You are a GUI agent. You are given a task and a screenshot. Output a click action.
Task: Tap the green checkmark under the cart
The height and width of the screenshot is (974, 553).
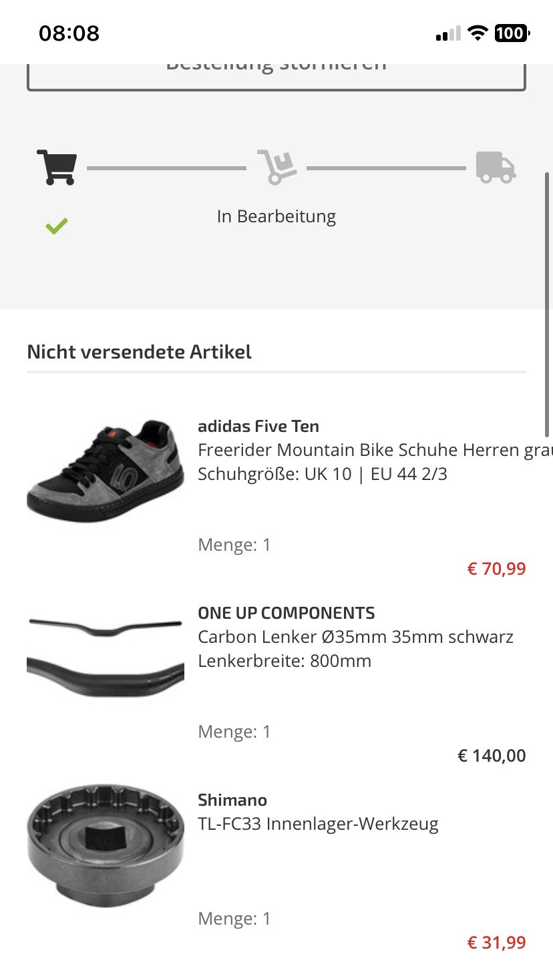click(x=57, y=226)
